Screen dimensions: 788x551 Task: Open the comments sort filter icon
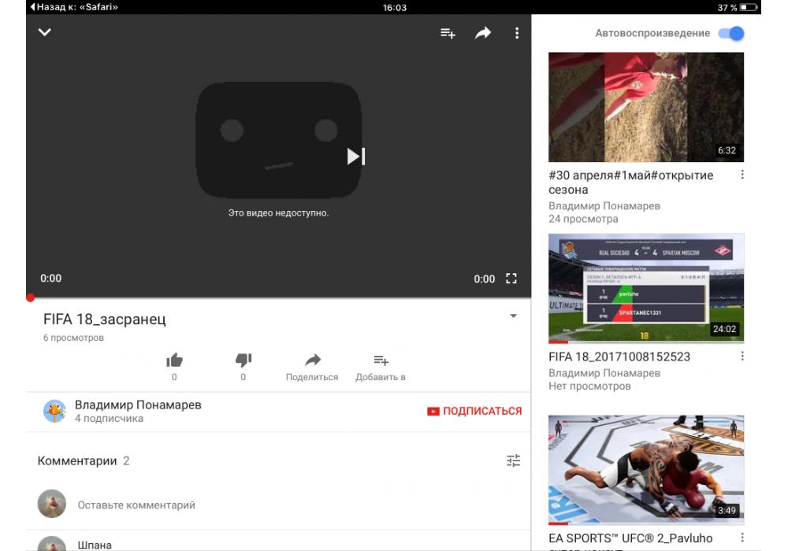[x=513, y=461]
